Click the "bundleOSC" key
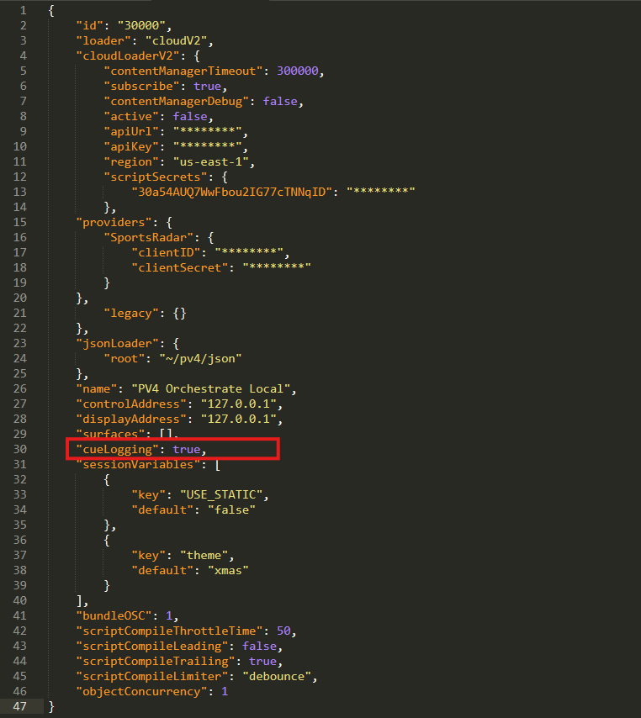The width and height of the screenshot is (641, 718). 114,616
